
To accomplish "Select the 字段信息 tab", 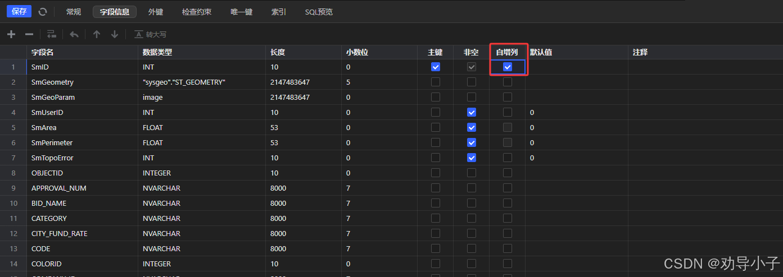I will click(115, 12).
